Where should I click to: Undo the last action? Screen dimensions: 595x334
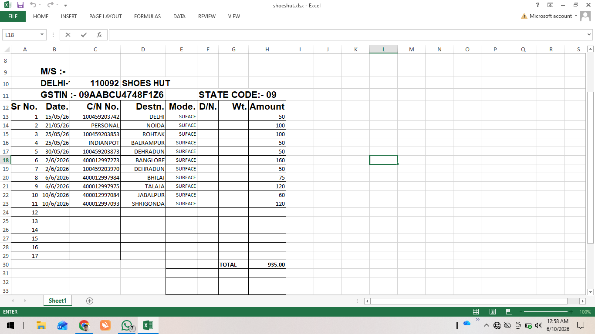33,5
